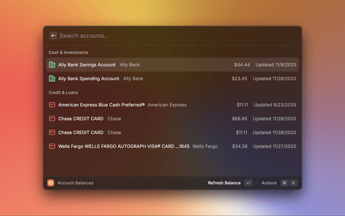345x216 pixels.
Task: Select the Wells Fargo Autograph Visa card name
Action: pos(123,146)
